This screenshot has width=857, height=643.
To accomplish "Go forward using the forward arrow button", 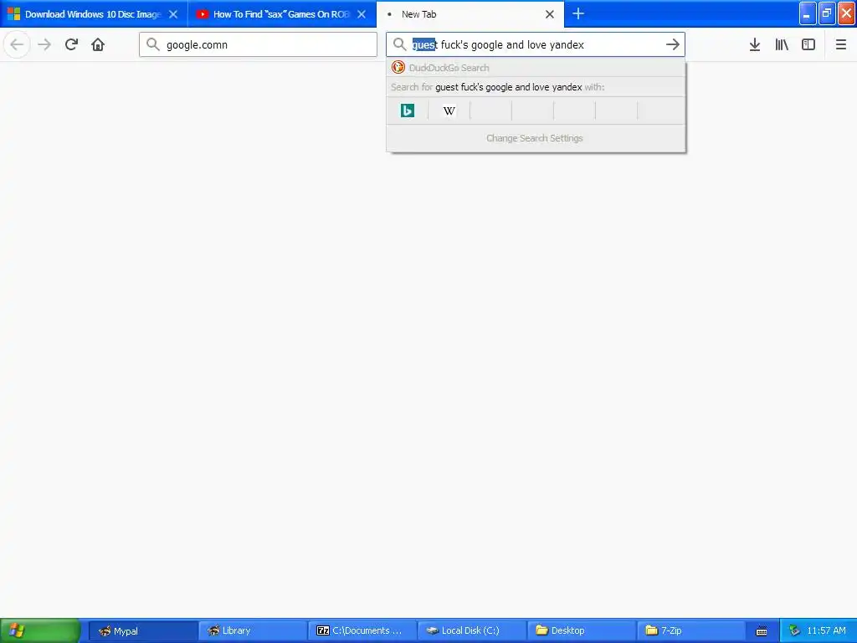I will pyautogui.click(x=44, y=44).
